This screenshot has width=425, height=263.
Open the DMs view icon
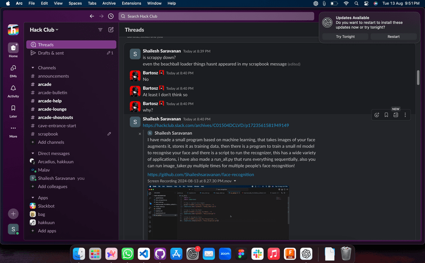13,68
